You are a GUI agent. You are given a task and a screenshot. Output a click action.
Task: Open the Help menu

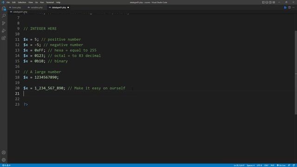pyautogui.click(x=58, y=2)
